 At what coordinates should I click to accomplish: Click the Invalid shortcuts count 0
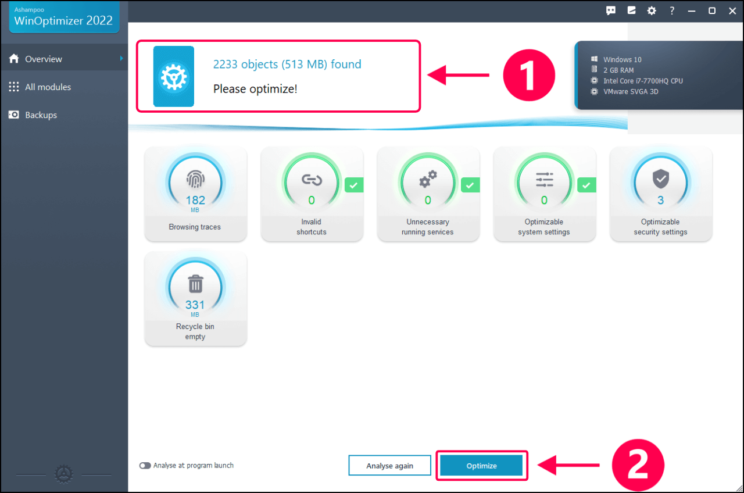tap(312, 201)
